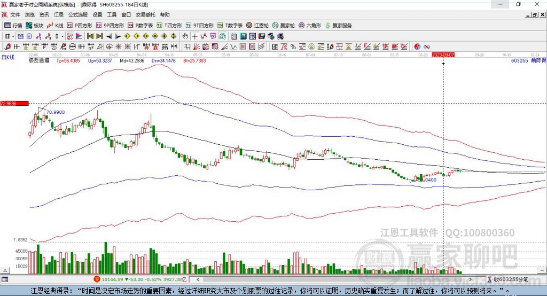Open the P四方形 tool
The image size is (547, 296).
click(80, 26)
